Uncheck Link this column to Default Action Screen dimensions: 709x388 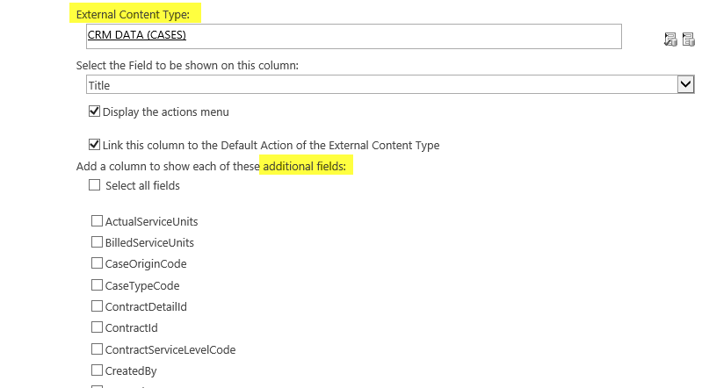click(94, 145)
